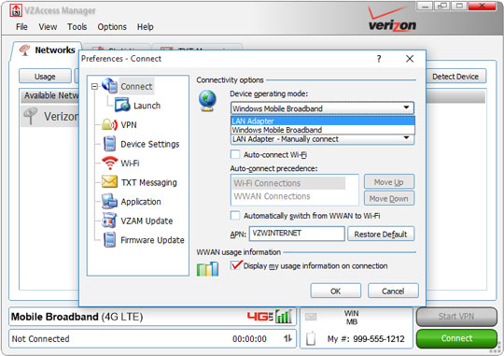
Task: Click the Move Down button
Action: coord(389,199)
